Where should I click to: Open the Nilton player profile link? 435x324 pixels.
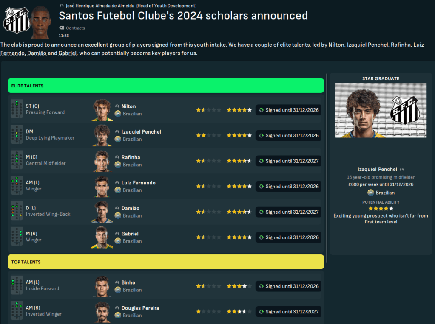(x=128, y=106)
